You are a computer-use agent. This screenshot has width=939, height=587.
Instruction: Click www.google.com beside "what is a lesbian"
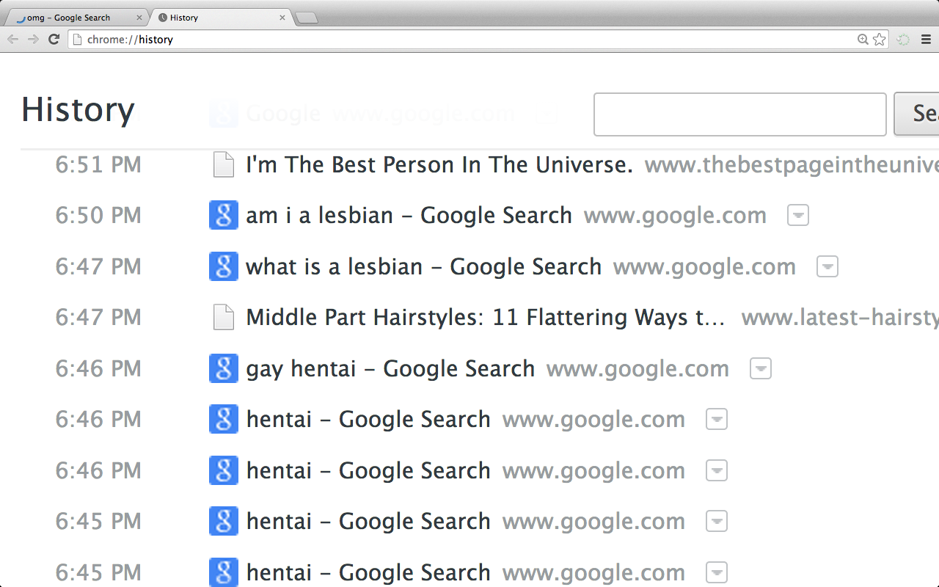point(704,267)
